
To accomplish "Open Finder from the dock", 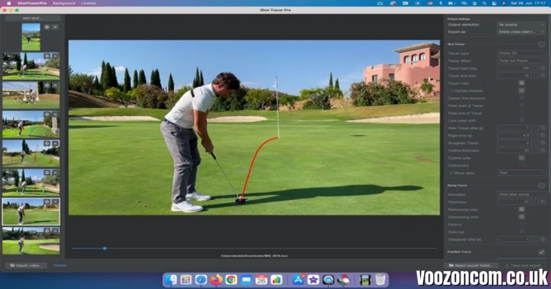I will click(x=171, y=279).
